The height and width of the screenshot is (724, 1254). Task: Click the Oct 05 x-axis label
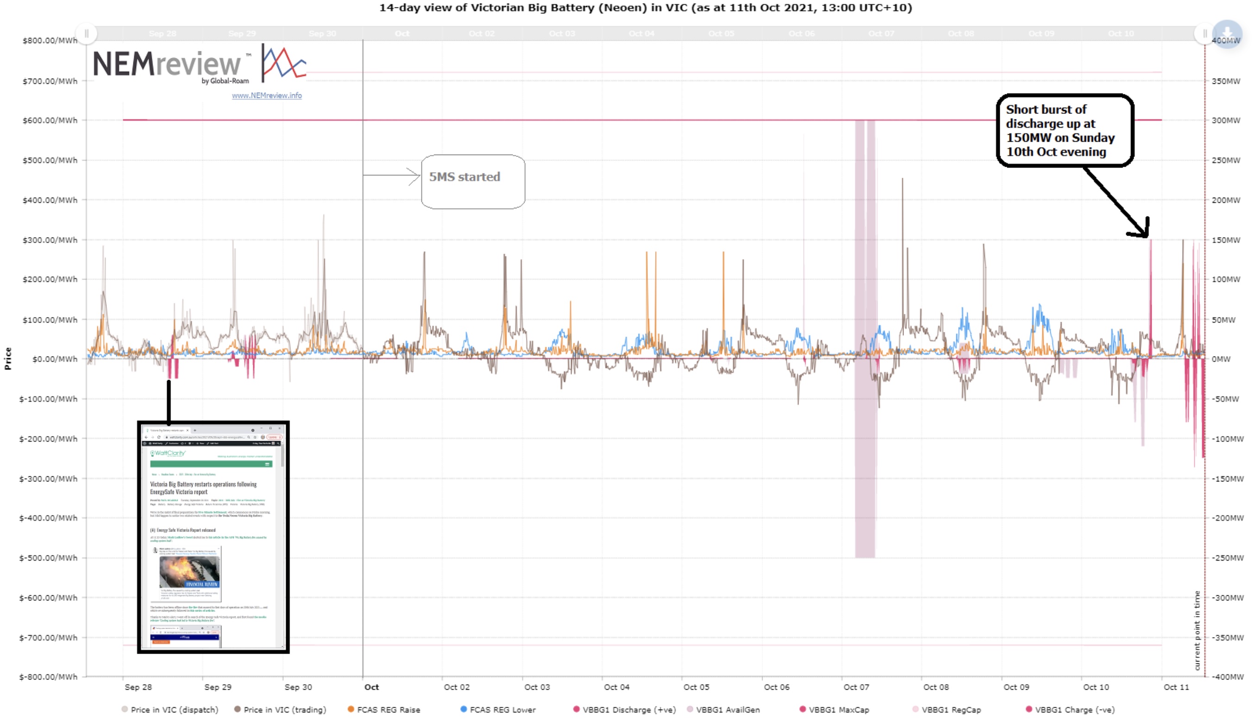[x=696, y=687]
